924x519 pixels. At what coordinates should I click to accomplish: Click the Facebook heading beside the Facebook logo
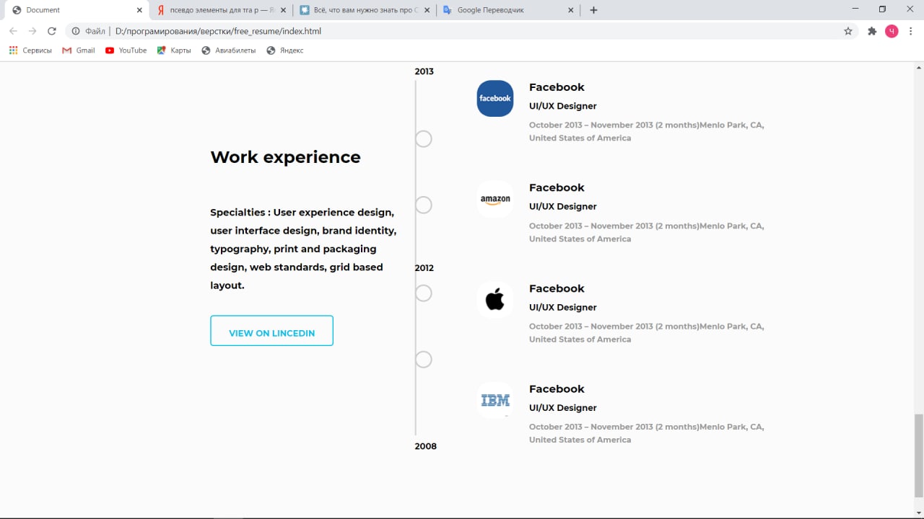coord(557,87)
